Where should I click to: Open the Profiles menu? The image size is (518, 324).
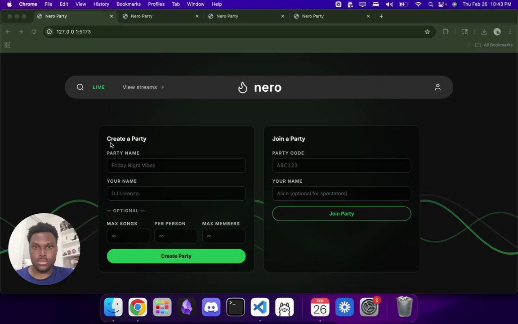pos(156,4)
